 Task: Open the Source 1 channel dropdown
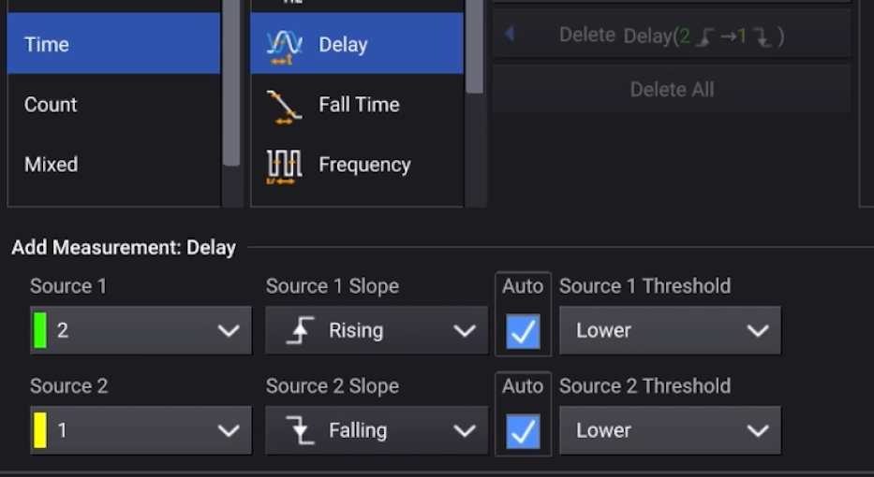click(x=141, y=330)
